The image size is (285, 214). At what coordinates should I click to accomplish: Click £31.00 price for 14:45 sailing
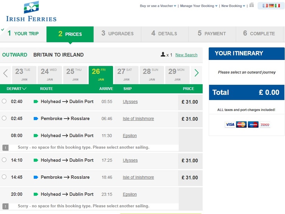[x=190, y=177]
